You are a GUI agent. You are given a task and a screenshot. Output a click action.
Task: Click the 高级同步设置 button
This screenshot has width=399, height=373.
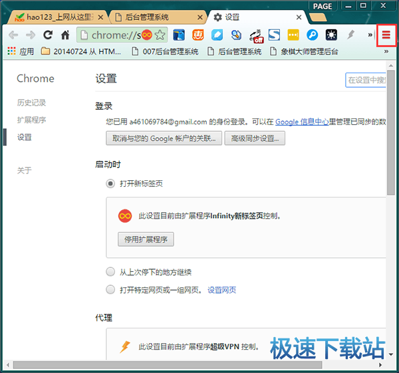[255, 138]
